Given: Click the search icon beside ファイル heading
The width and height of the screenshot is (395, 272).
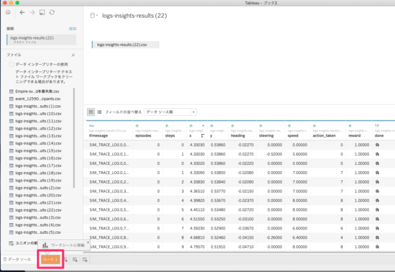Looking at the screenshot, I should [73, 55].
